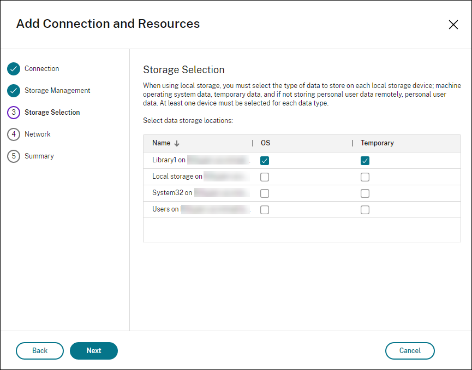Click the Cancel button
This screenshot has height=370, width=472.
coord(410,351)
